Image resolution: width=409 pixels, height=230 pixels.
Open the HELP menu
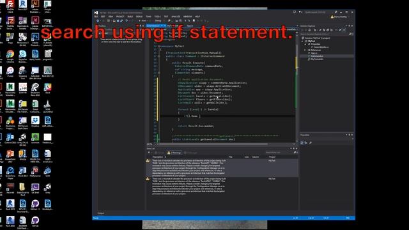[x=197, y=17]
